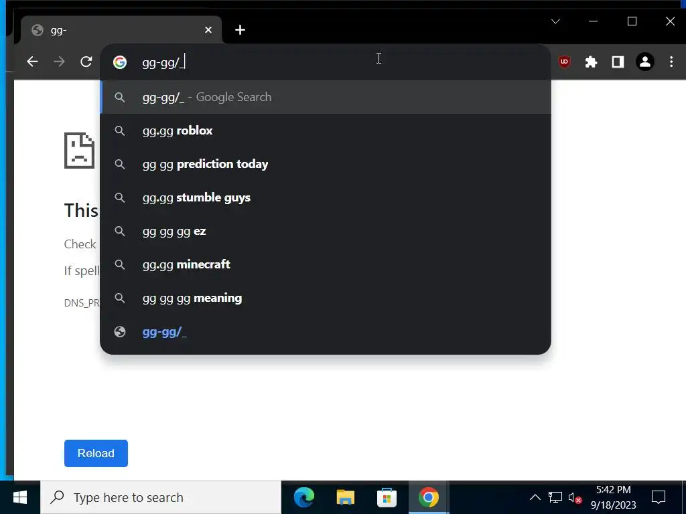Close the gg- tab

(x=208, y=29)
